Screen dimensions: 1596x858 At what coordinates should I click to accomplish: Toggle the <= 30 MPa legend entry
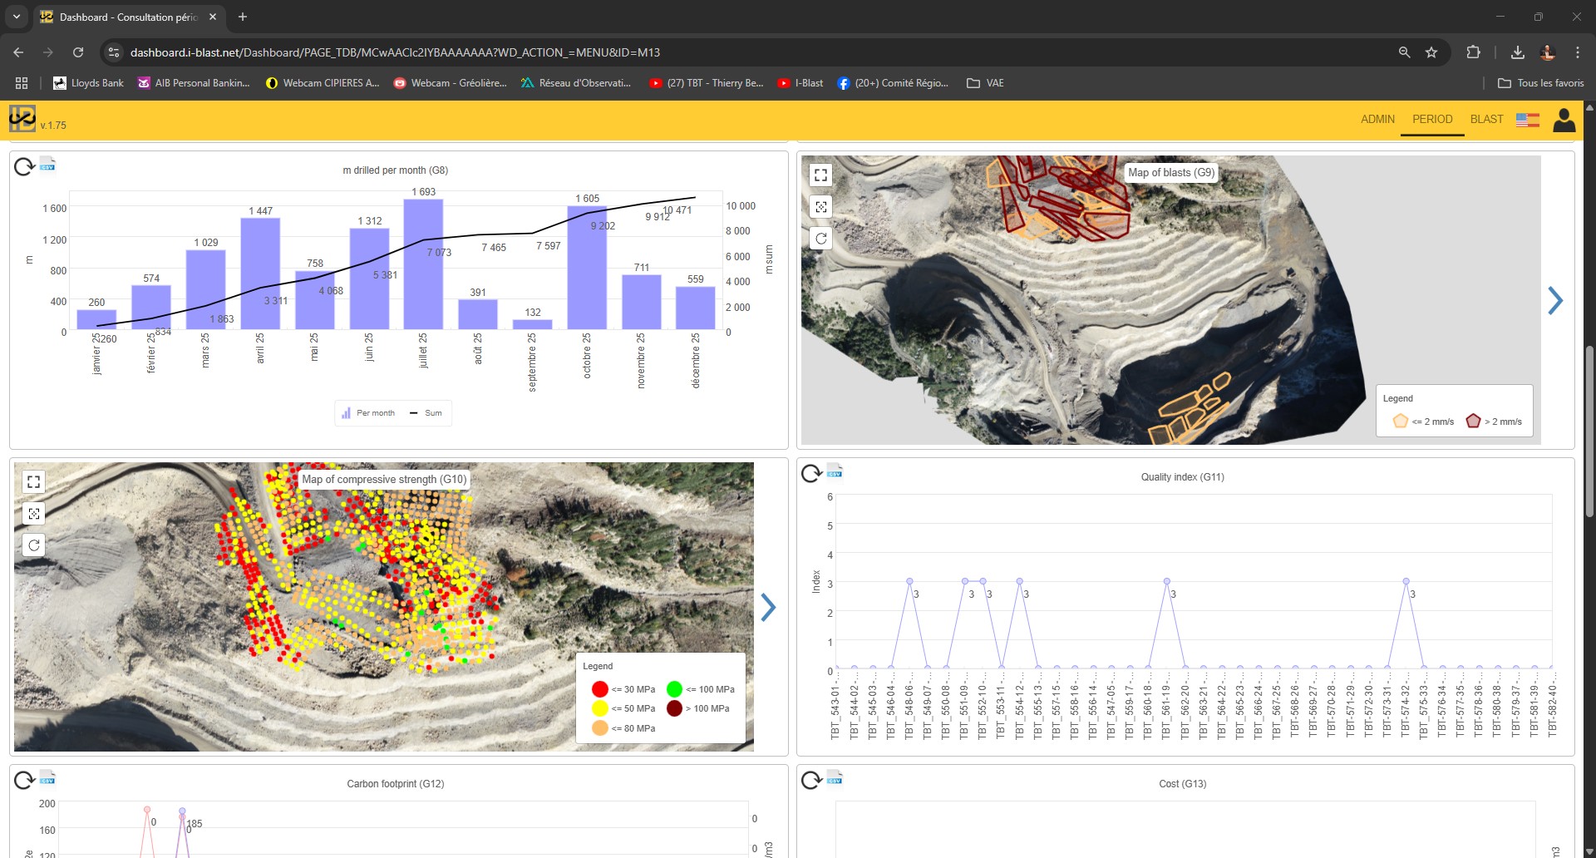pyautogui.click(x=600, y=689)
